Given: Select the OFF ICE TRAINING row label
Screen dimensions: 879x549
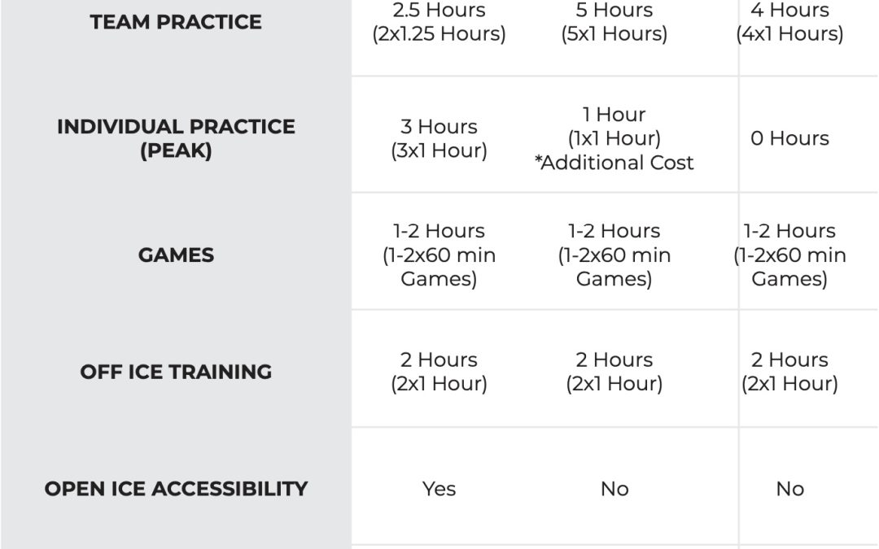Looking at the screenshot, I should [x=176, y=372].
